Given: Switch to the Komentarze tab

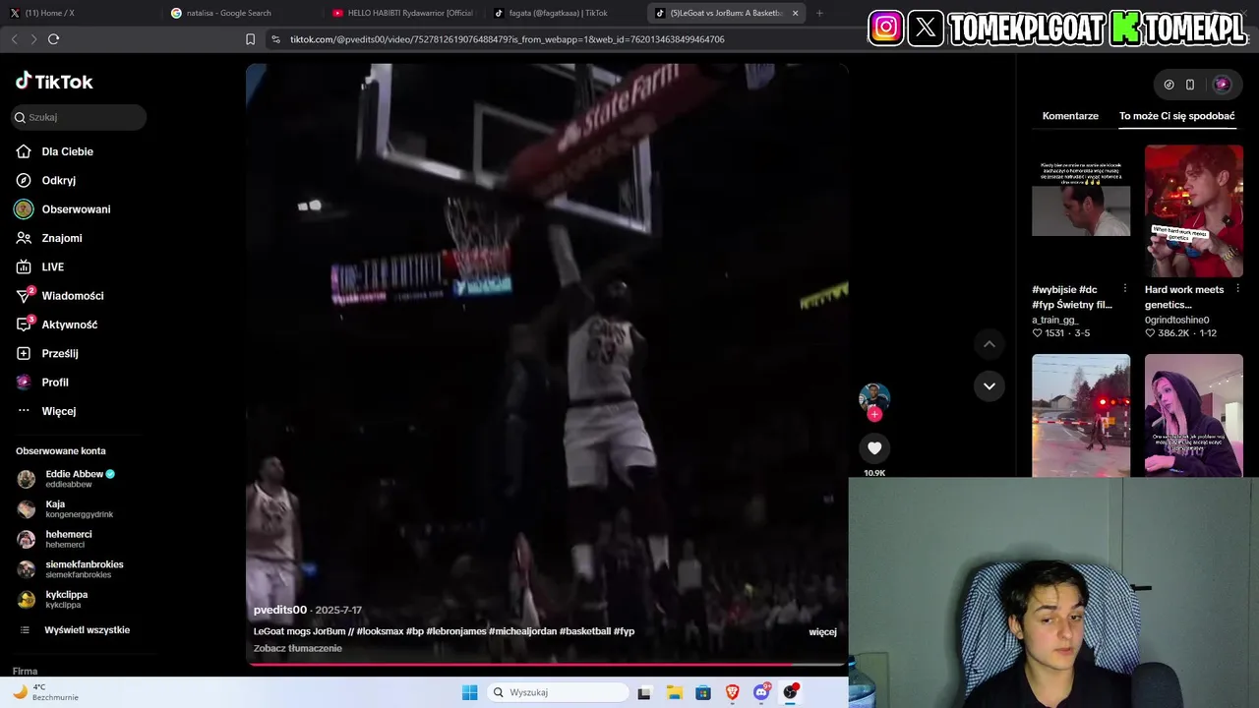Looking at the screenshot, I should point(1070,116).
